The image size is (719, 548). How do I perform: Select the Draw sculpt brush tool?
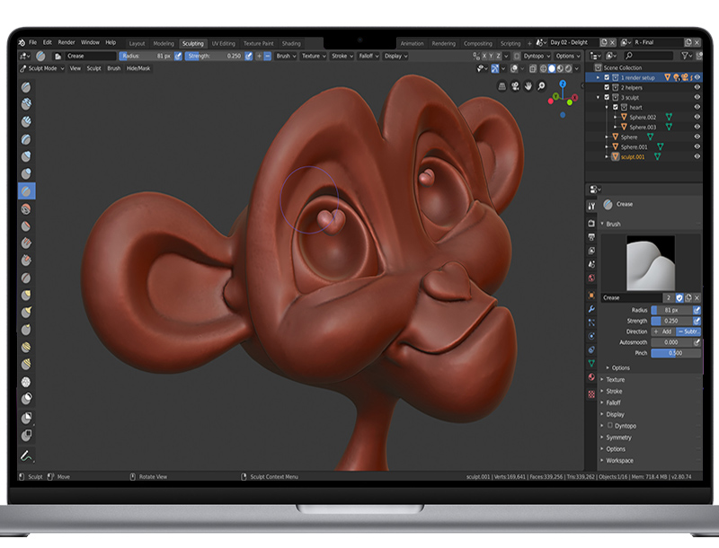click(26, 87)
